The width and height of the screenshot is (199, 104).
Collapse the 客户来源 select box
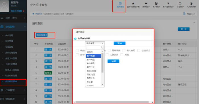(x=95, y=43)
